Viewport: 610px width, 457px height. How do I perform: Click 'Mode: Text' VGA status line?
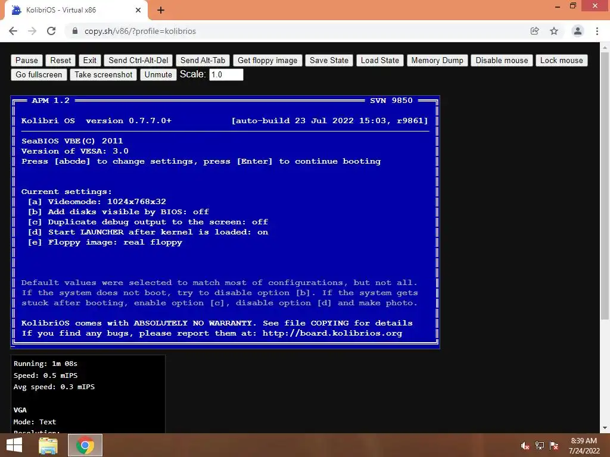click(x=35, y=422)
